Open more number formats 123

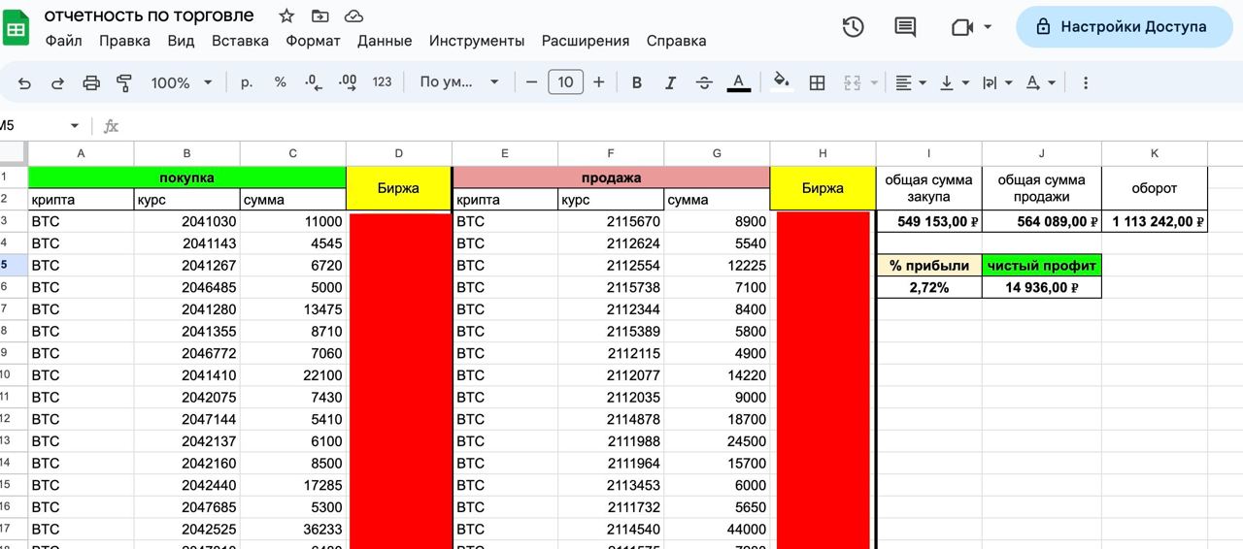point(382,82)
